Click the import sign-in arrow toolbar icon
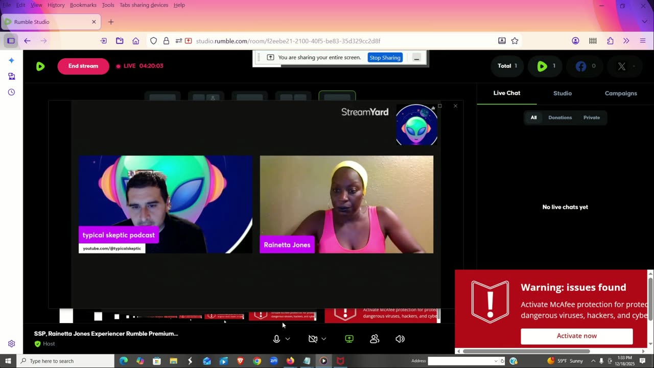The width and height of the screenshot is (654, 368). click(103, 41)
